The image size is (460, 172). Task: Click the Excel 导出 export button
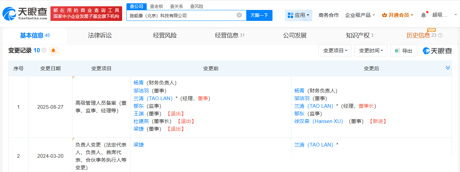404,51
